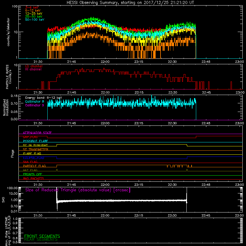
Task: Click the SC_TRANSMITTER flag label
Action: [35, 149]
